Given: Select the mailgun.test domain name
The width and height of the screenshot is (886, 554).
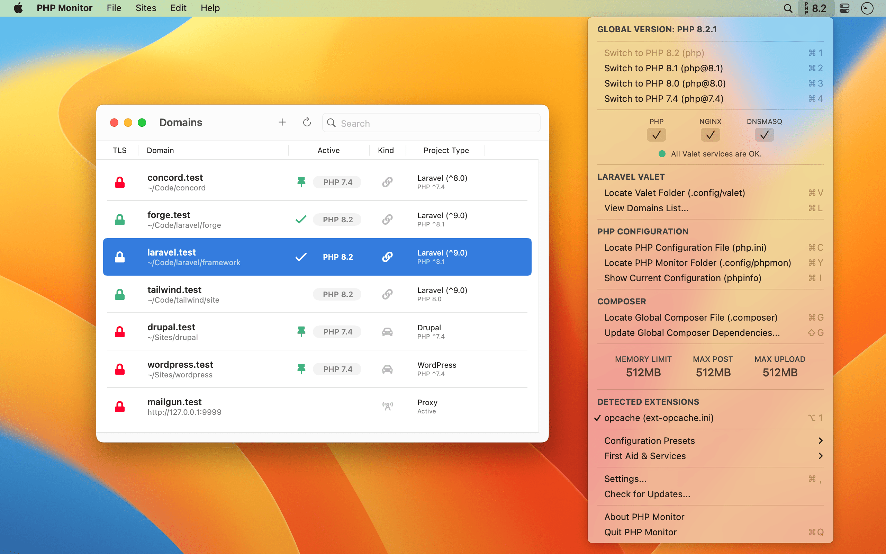Looking at the screenshot, I should coord(174,402).
